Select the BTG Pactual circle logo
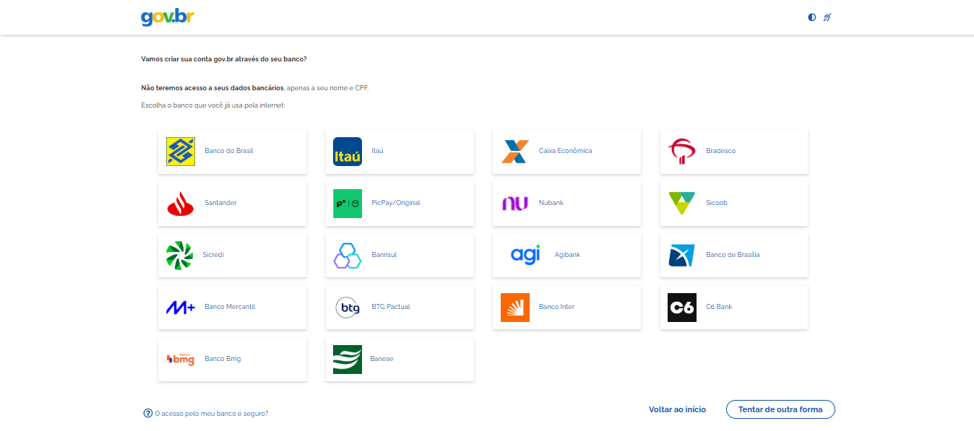This screenshot has width=974, height=431. point(347,308)
